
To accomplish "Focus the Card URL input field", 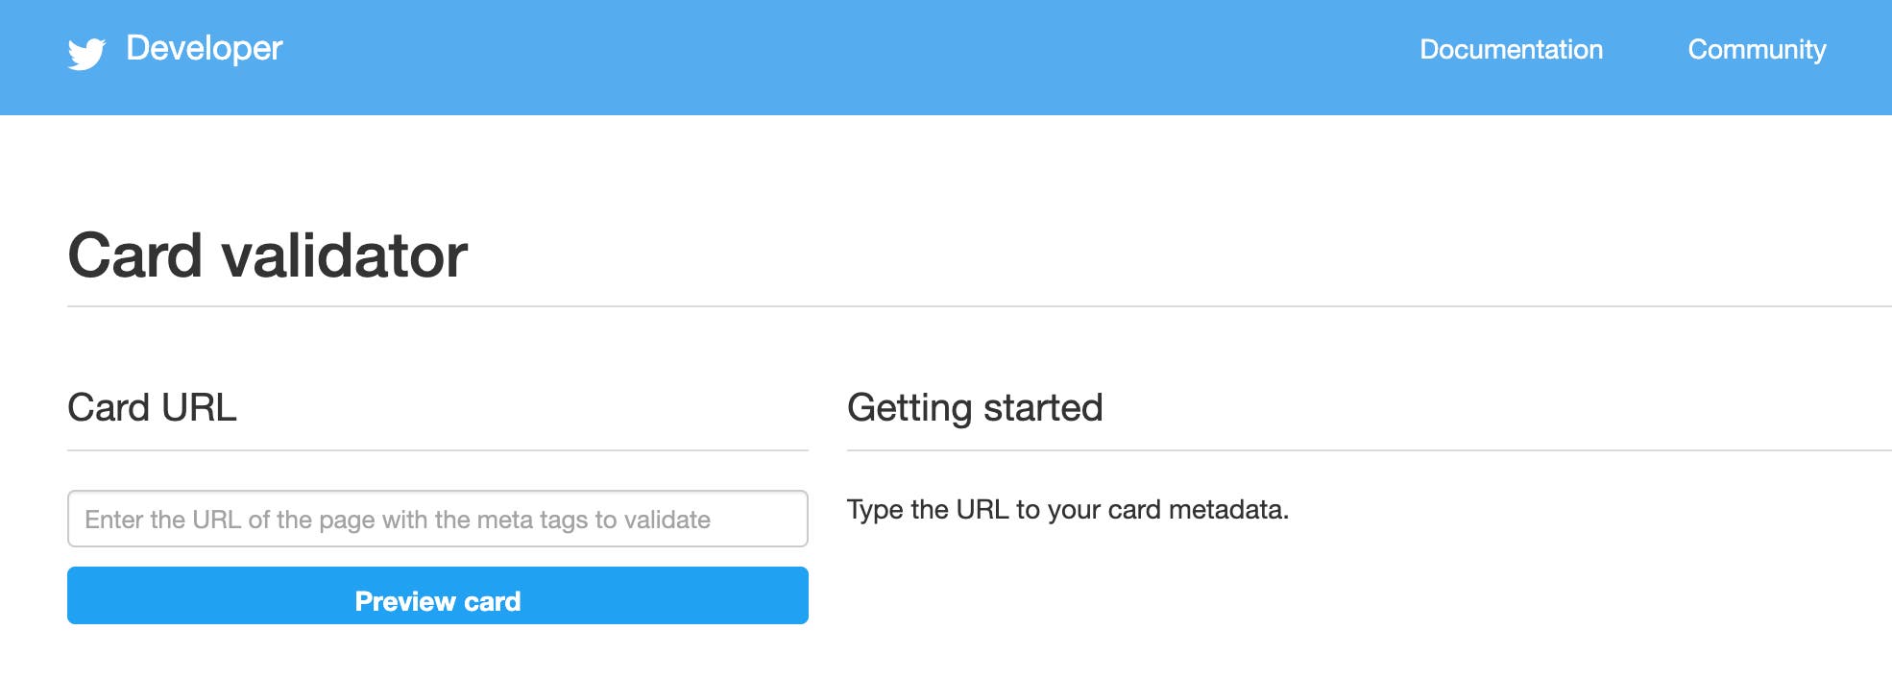I will tap(437, 519).
